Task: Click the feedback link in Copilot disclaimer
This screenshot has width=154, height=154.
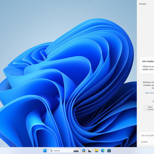Action: (153, 88)
